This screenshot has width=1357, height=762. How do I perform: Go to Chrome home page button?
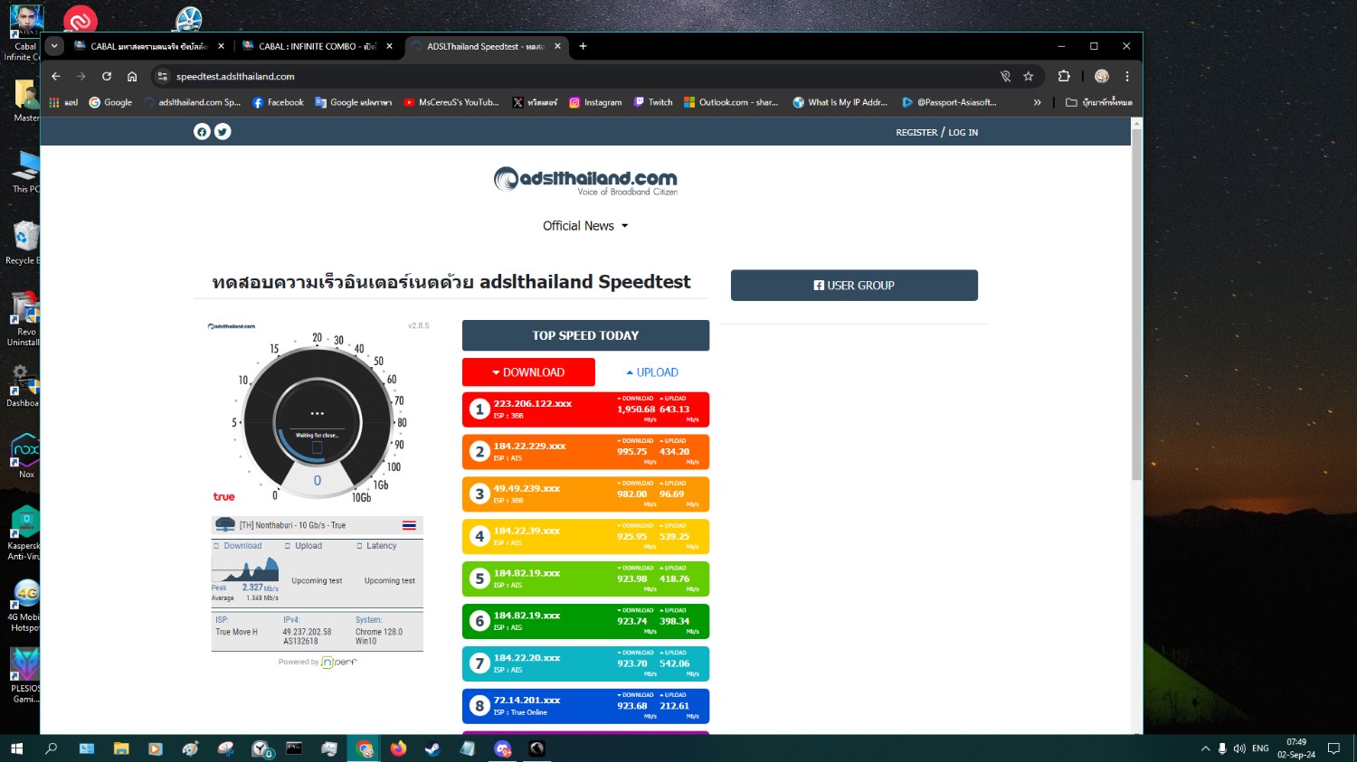tap(132, 77)
